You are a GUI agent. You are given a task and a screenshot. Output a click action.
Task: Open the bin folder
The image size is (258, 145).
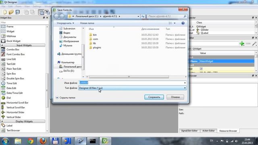95,35
